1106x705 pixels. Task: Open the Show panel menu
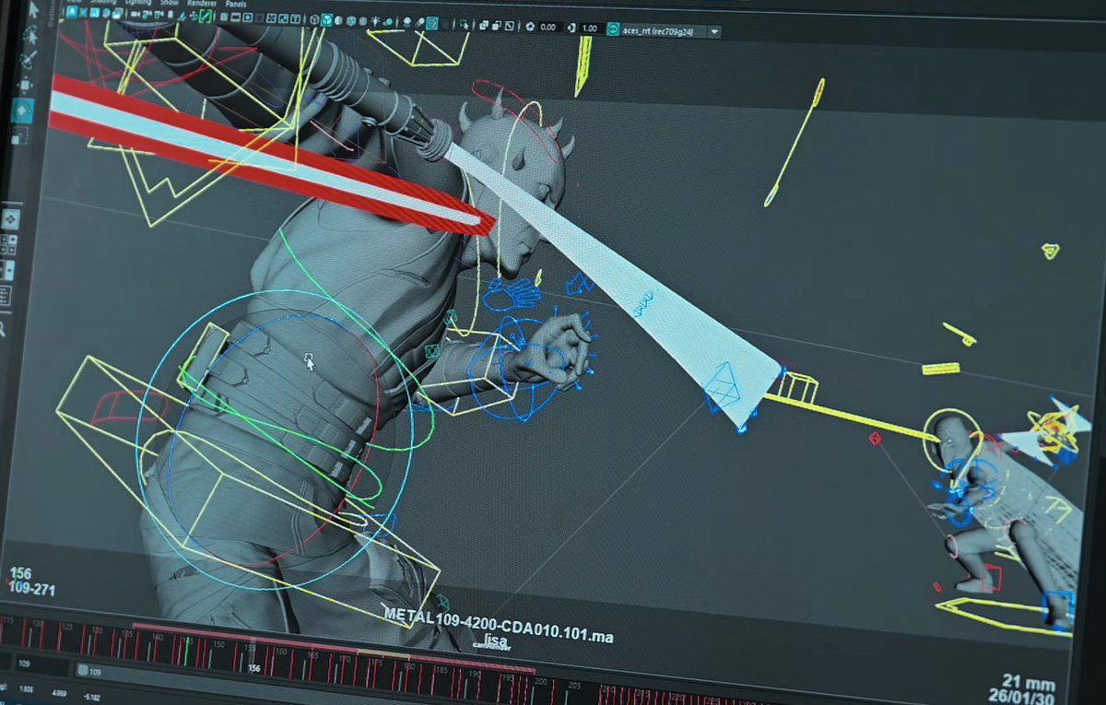coord(170,3)
